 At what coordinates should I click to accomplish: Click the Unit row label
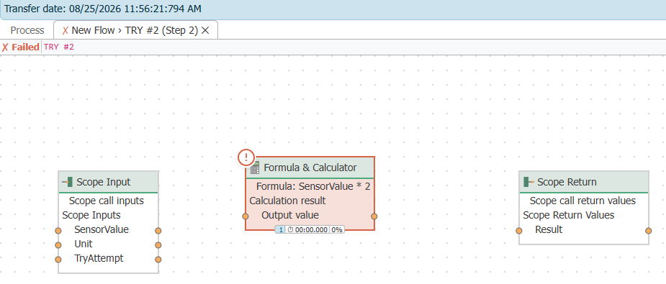pyautogui.click(x=84, y=244)
